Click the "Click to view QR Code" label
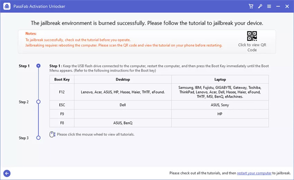 tap(252, 47)
